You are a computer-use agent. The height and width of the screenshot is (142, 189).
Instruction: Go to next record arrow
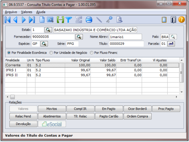pyautogui.click(x=24, y=20)
